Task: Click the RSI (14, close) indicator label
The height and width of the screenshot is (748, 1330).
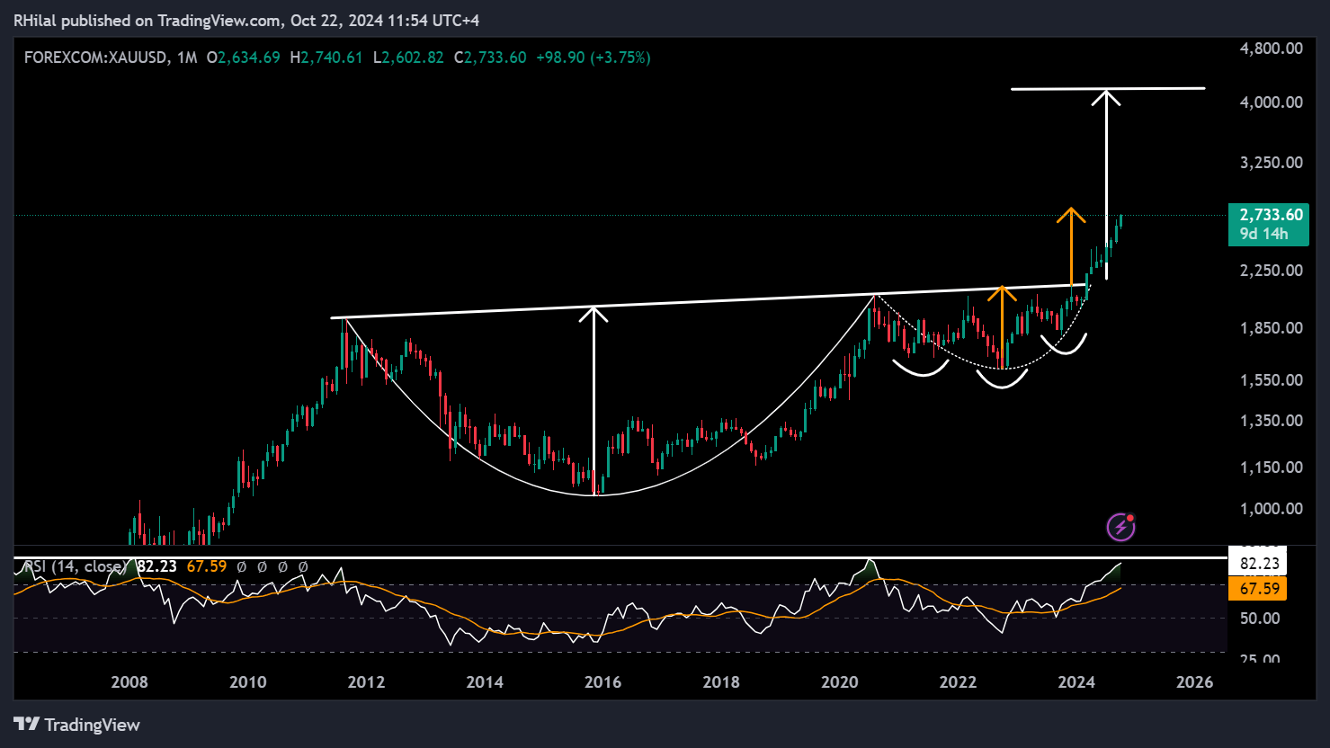Action: coord(75,567)
